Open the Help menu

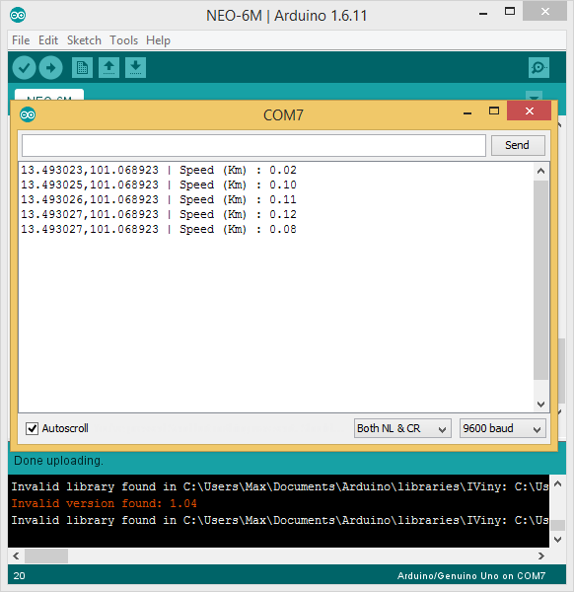158,40
